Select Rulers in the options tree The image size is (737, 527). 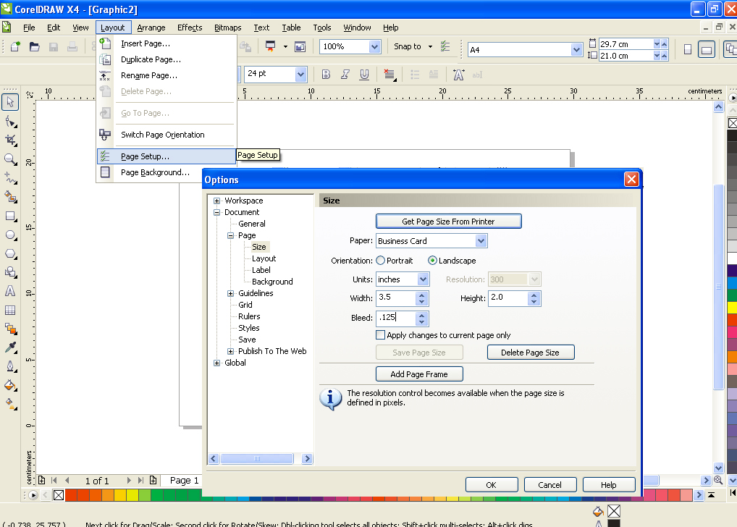tap(249, 316)
